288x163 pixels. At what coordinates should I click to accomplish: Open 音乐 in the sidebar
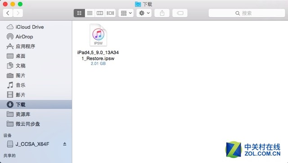[36, 85]
